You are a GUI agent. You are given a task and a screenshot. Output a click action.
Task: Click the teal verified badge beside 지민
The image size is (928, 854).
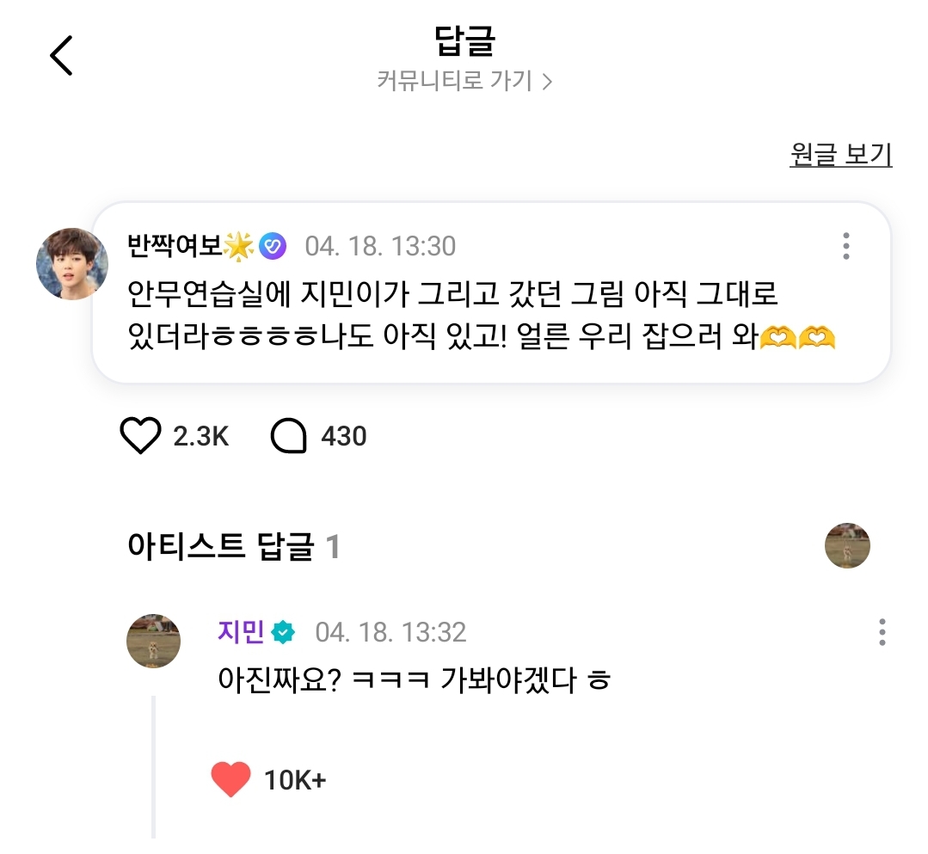284,633
